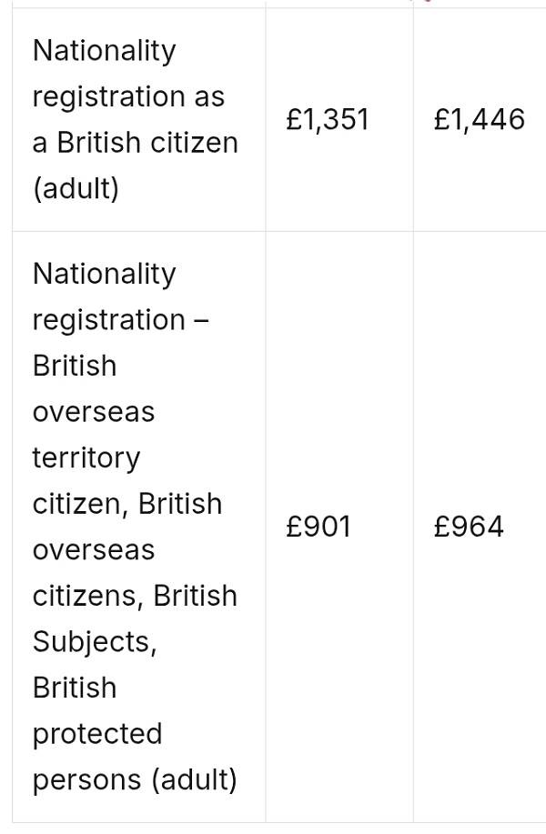Click 'Nationality' heading in the overseas territory row
Image resolution: width=546 pixels, height=834 pixels.
[x=104, y=274]
